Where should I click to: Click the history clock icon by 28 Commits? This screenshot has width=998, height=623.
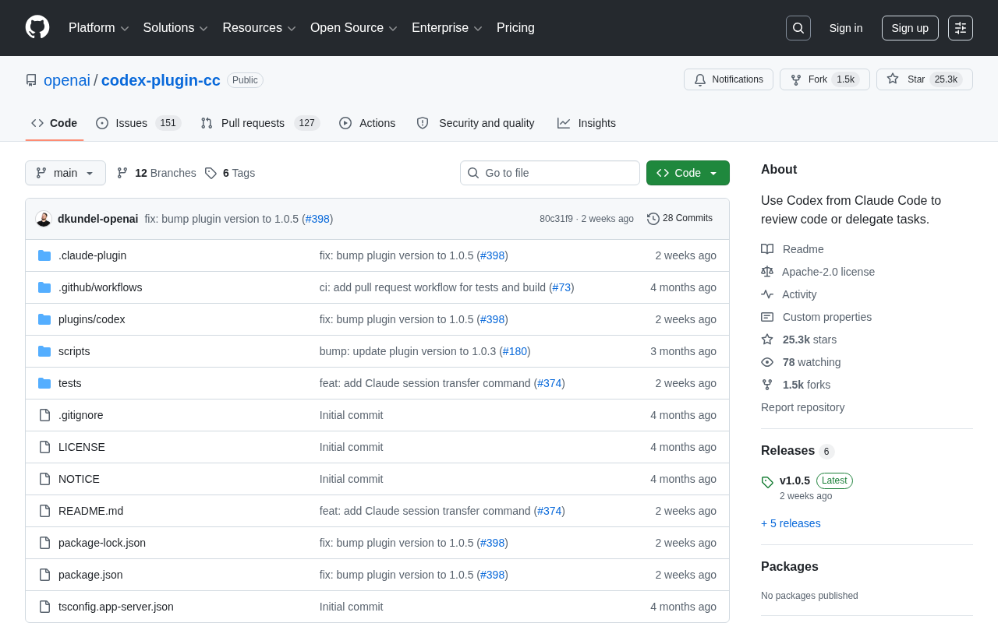(x=653, y=219)
